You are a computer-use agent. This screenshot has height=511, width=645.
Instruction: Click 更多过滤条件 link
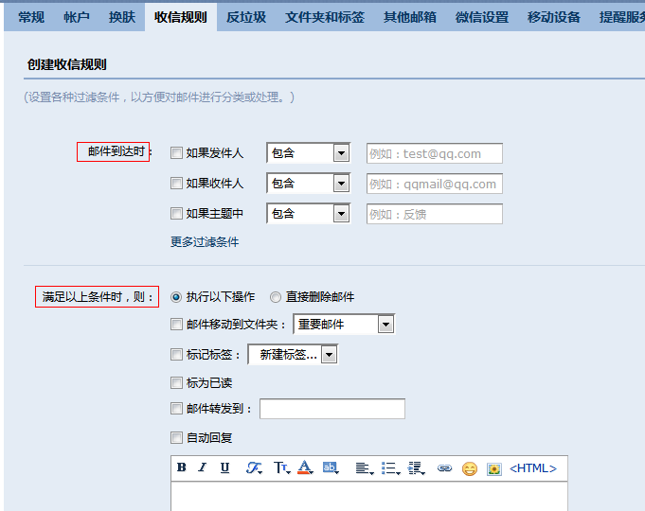(x=205, y=242)
